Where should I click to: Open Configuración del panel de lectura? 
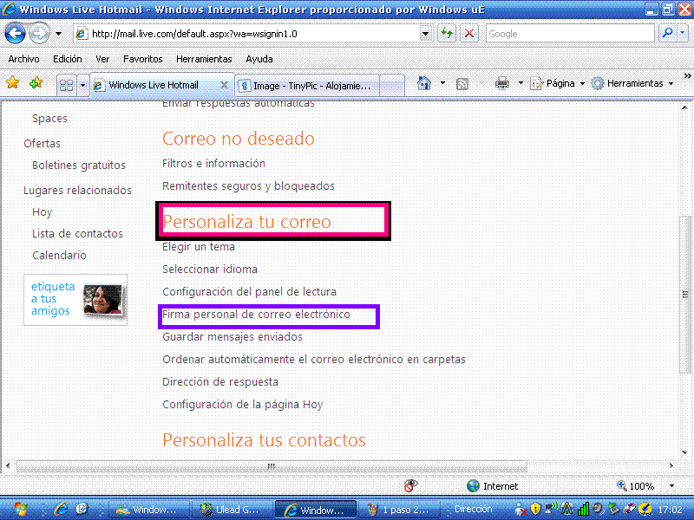[249, 292]
